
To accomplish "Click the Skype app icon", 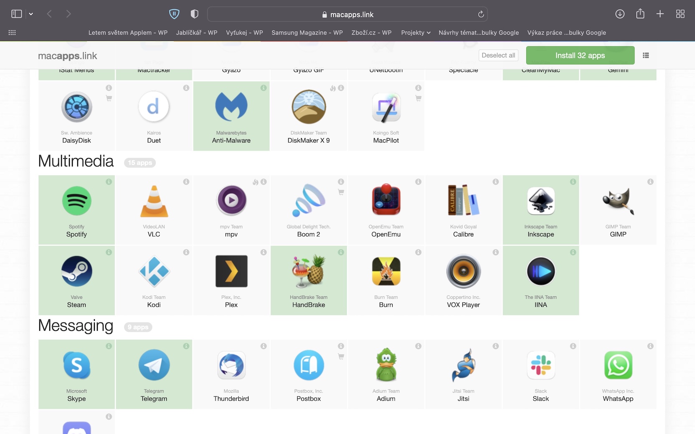I will point(76,365).
